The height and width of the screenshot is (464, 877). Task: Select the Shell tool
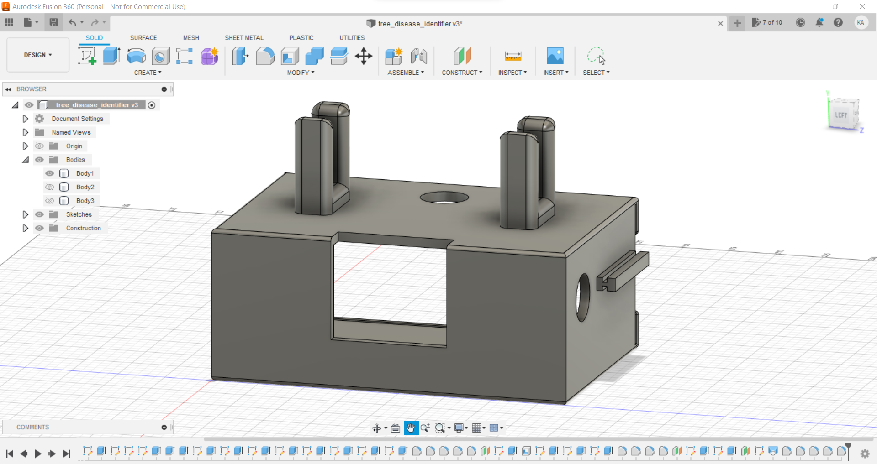click(x=290, y=56)
